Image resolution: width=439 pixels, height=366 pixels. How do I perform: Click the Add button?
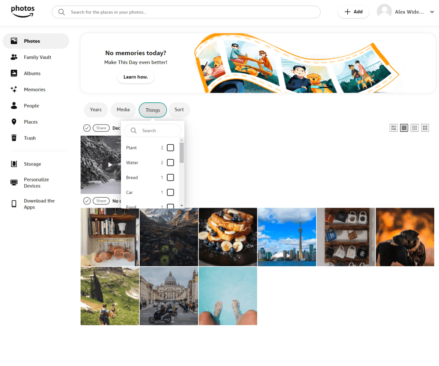(353, 12)
